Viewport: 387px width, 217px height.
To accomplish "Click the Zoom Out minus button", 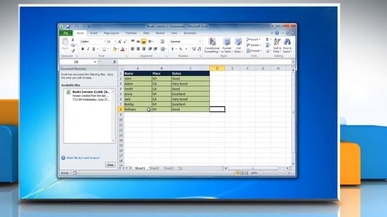I will 261,173.
